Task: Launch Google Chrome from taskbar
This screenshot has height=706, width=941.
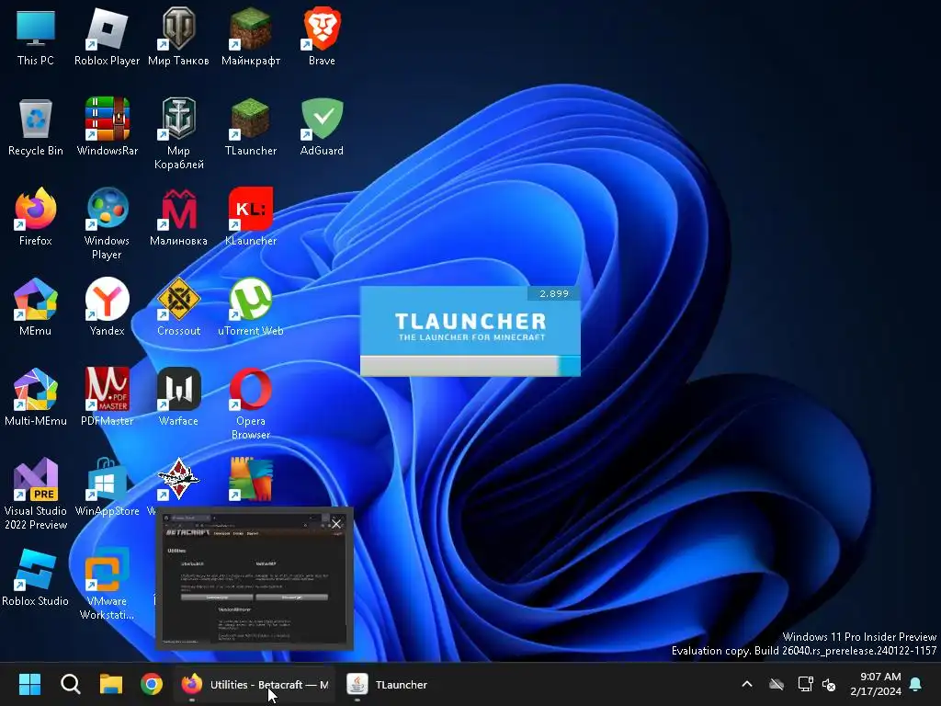Action: [152, 684]
